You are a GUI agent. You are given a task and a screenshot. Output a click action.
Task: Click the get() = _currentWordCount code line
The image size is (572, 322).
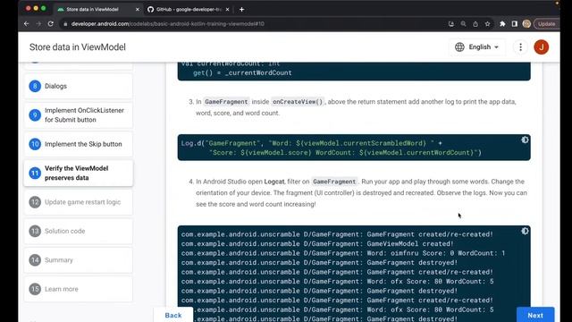click(242, 73)
